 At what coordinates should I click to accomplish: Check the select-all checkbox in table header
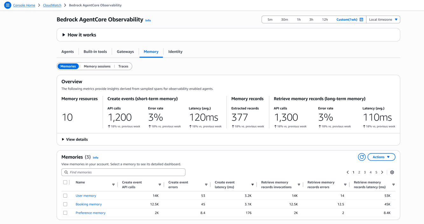coord(65,182)
